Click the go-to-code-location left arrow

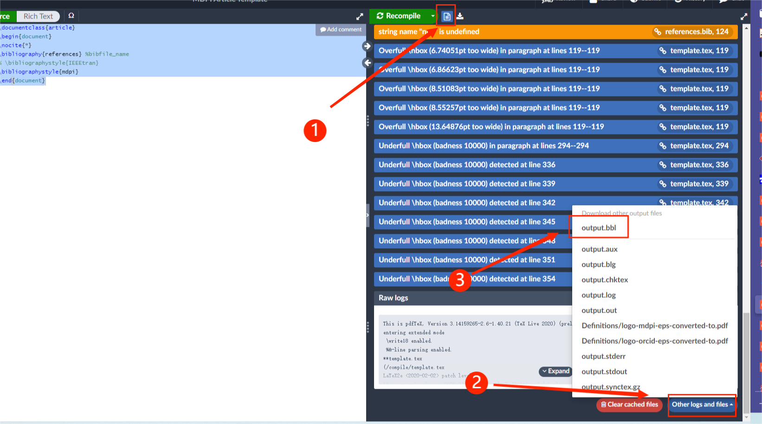click(x=367, y=63)
